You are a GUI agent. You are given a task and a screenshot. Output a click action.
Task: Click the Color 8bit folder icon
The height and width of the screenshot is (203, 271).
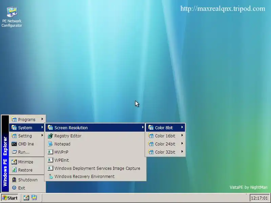[x=151, y=128]
